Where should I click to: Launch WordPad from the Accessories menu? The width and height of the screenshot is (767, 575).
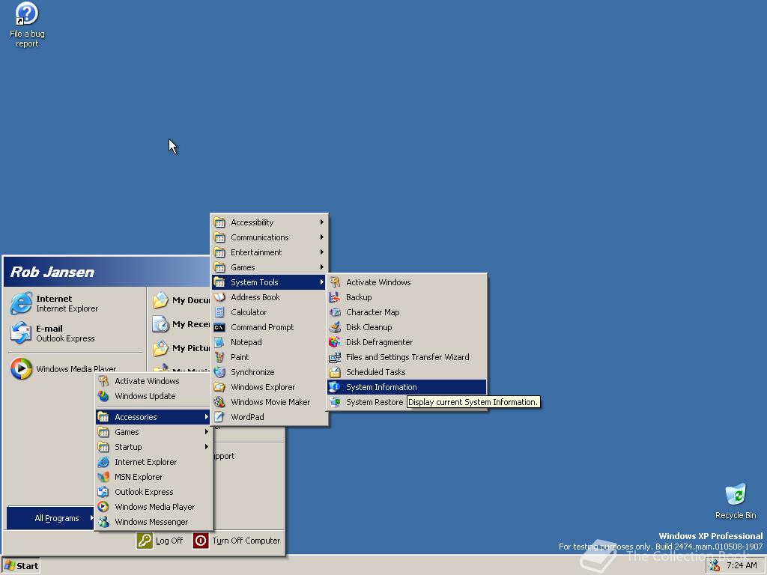pos(269,417)
